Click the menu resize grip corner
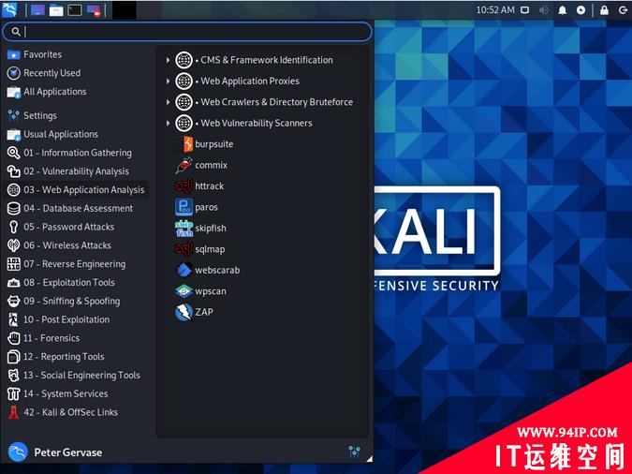This screenshot has width=632, height=474. [x=369, y=459]
